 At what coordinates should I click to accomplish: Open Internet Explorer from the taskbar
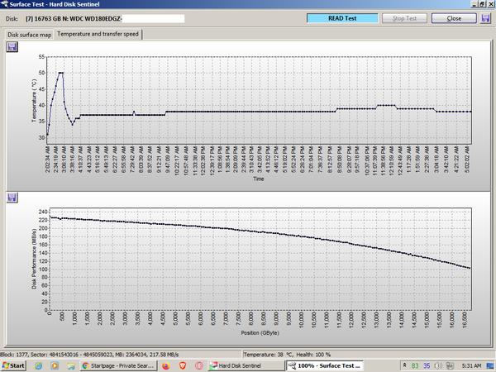click(37, 365)
